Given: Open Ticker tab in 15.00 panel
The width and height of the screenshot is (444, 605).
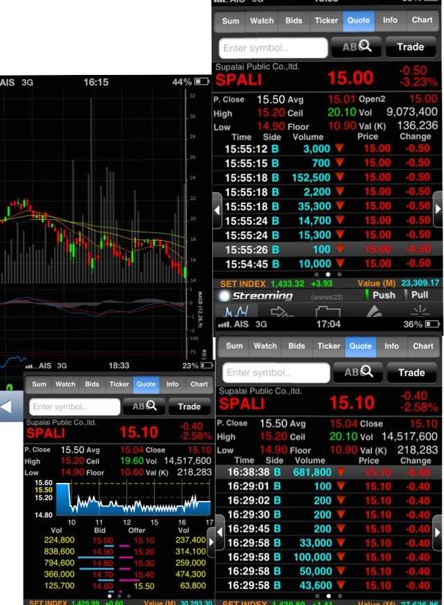Looking at the screenshot, I should 326,20.
